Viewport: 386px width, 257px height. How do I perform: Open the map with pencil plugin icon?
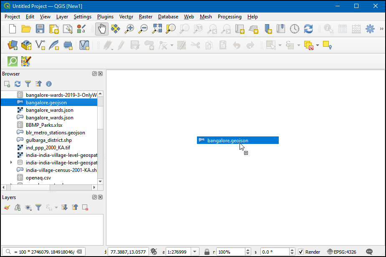(x=26, y=61)
